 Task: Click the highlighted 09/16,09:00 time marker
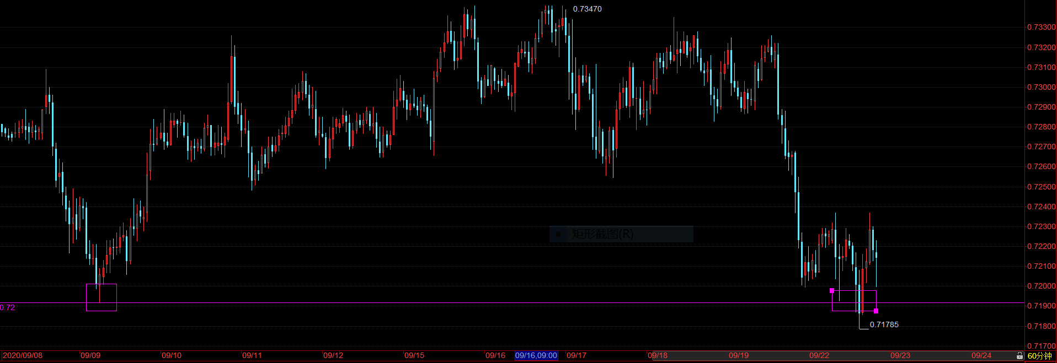click(536, 355)
